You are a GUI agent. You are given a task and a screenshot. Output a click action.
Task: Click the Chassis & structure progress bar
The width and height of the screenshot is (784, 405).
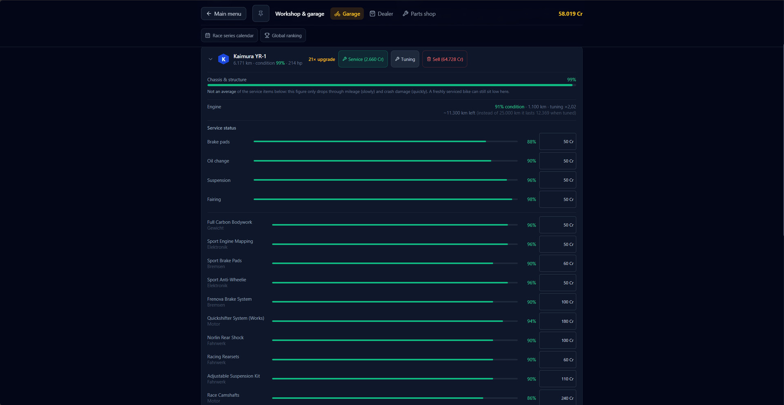pos(392,85)
